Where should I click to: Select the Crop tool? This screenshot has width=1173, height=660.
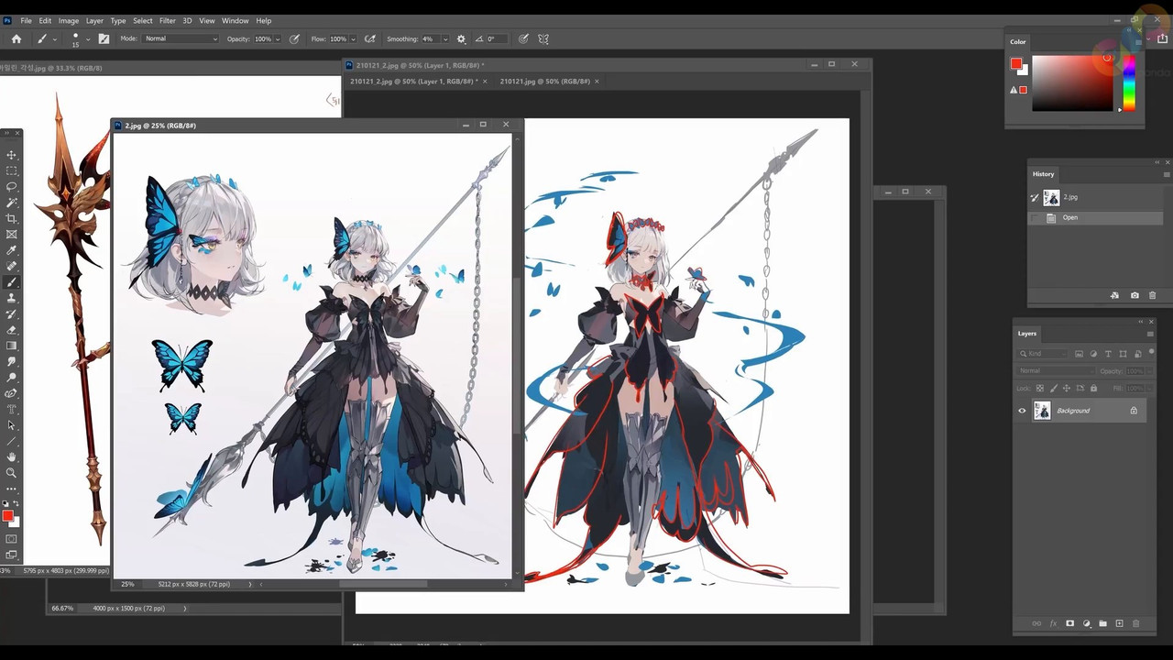click(x=11, y=218)
